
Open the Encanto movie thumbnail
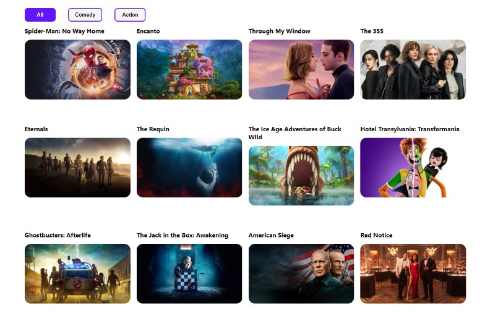tap(189, 69)
